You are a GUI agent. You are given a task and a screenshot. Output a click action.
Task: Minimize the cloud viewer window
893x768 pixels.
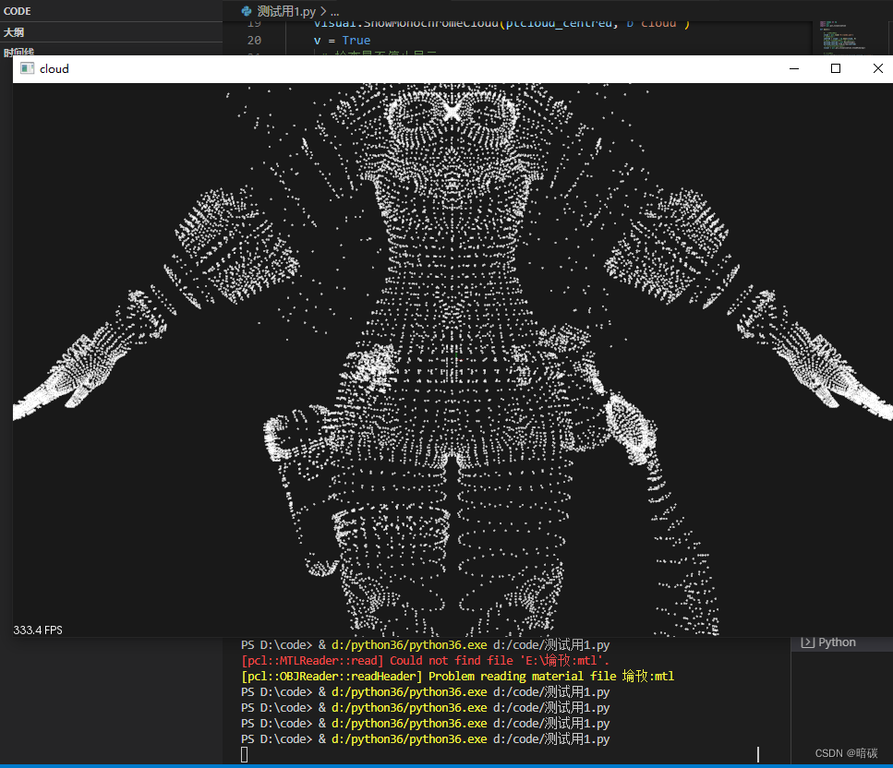pos(794,69)
